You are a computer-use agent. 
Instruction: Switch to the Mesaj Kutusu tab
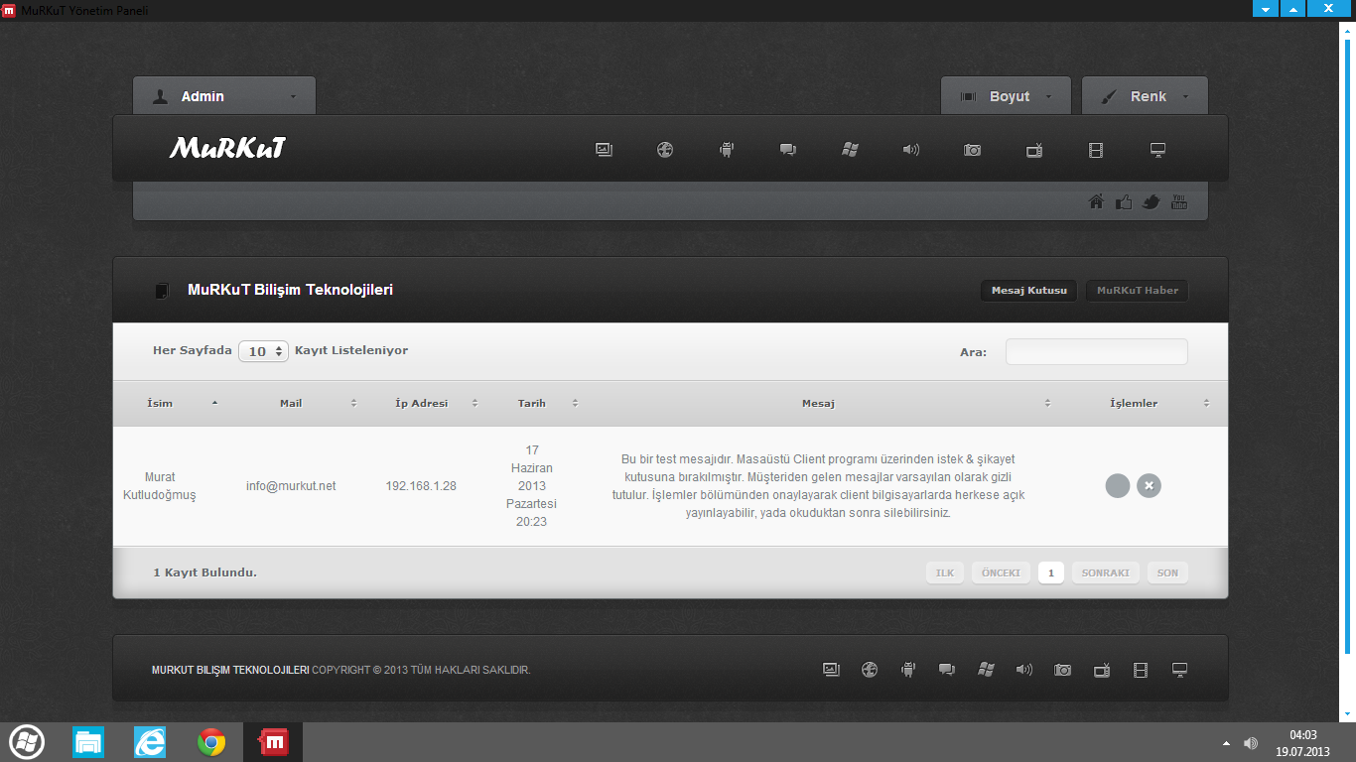[x=1028, y=291]
